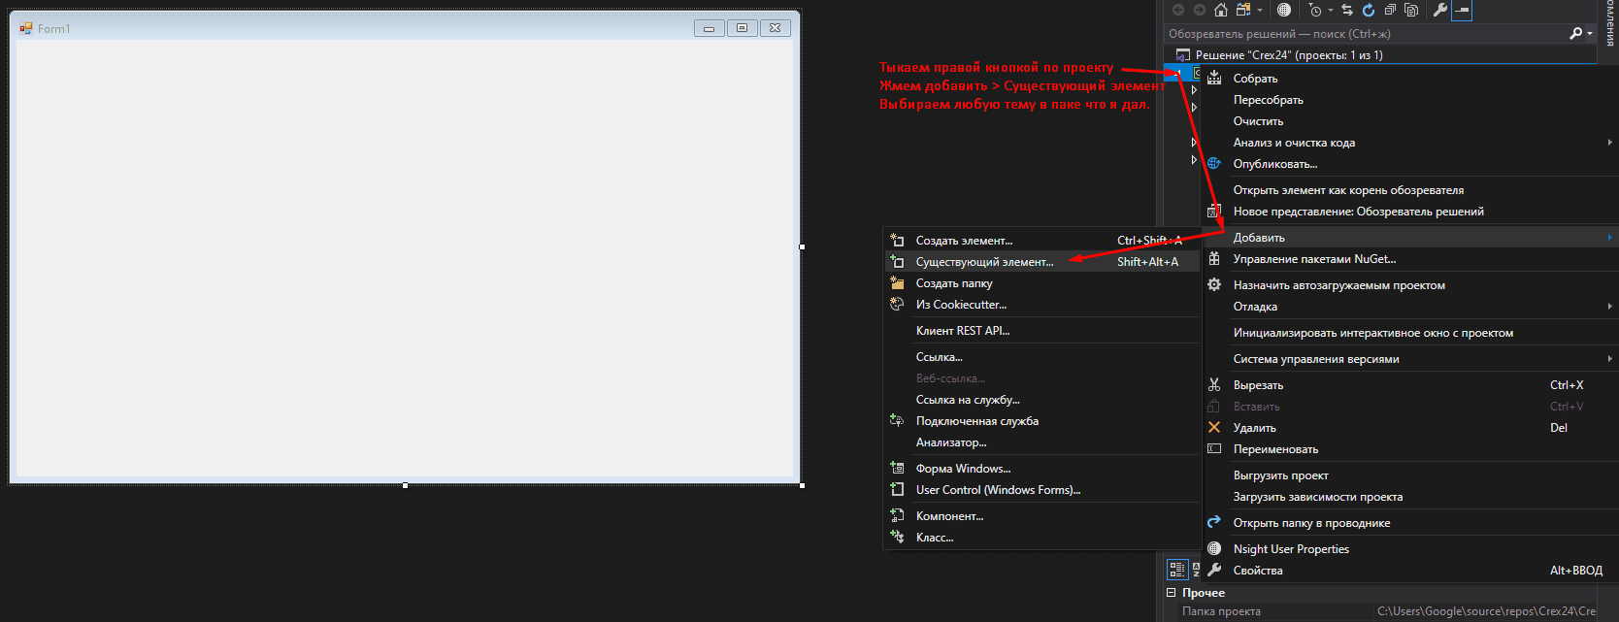Image resolution: width=1619 pixels, height=622 pixels.
Task: Click the Собрать build icon menu entry
Action: pyautogui.click(x=1214, y=79)
